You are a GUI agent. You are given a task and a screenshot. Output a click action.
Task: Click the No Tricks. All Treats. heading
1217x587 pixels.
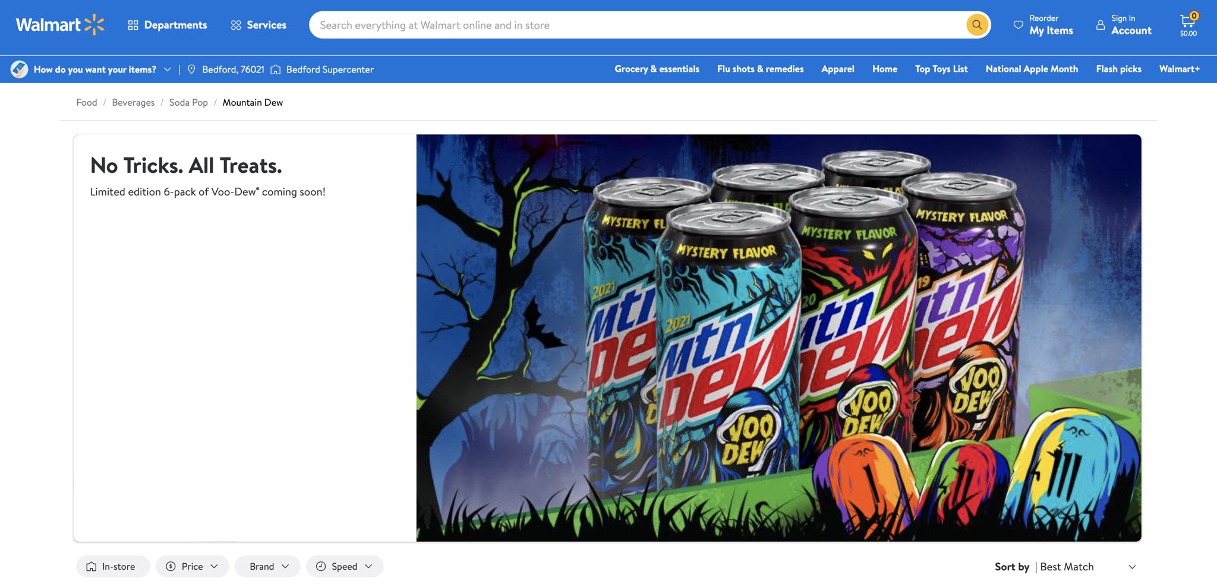[x=186, y=166]
